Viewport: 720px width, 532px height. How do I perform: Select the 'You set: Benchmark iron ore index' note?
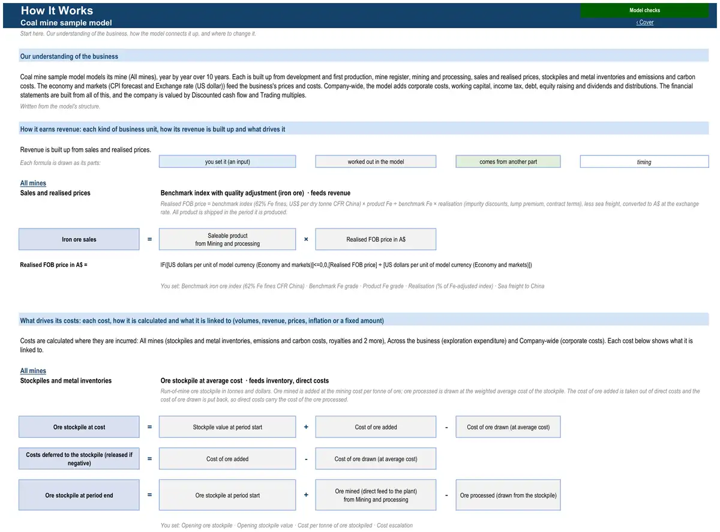352,286
